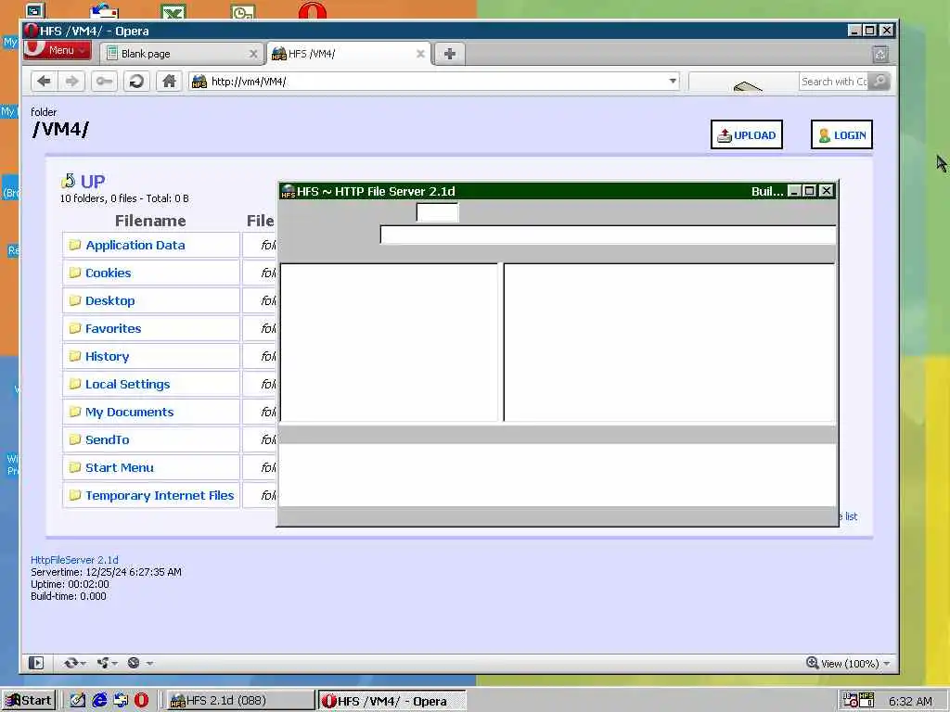Click the address bar URL field
The height and width of the screenshot is (712, 950).
pyautogui.click(x=436, y=82)
